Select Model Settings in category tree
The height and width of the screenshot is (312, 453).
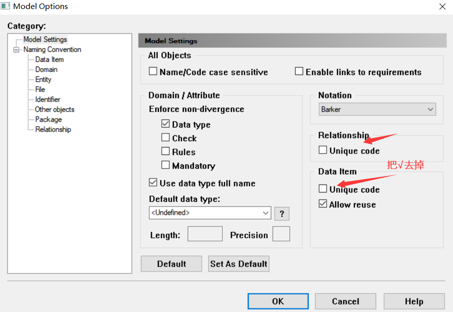(x=45, y=39)
